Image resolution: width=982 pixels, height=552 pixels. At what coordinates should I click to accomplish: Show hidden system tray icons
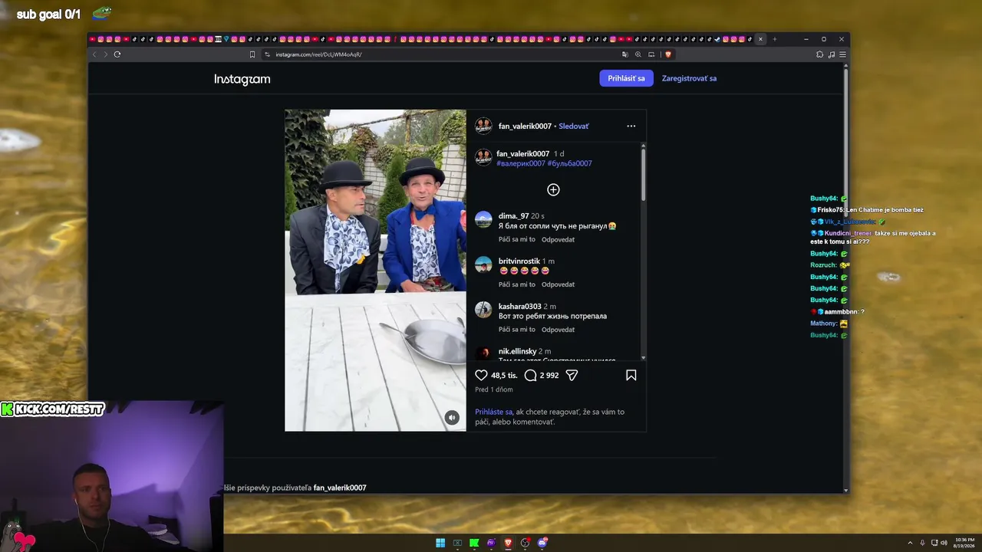910,543
